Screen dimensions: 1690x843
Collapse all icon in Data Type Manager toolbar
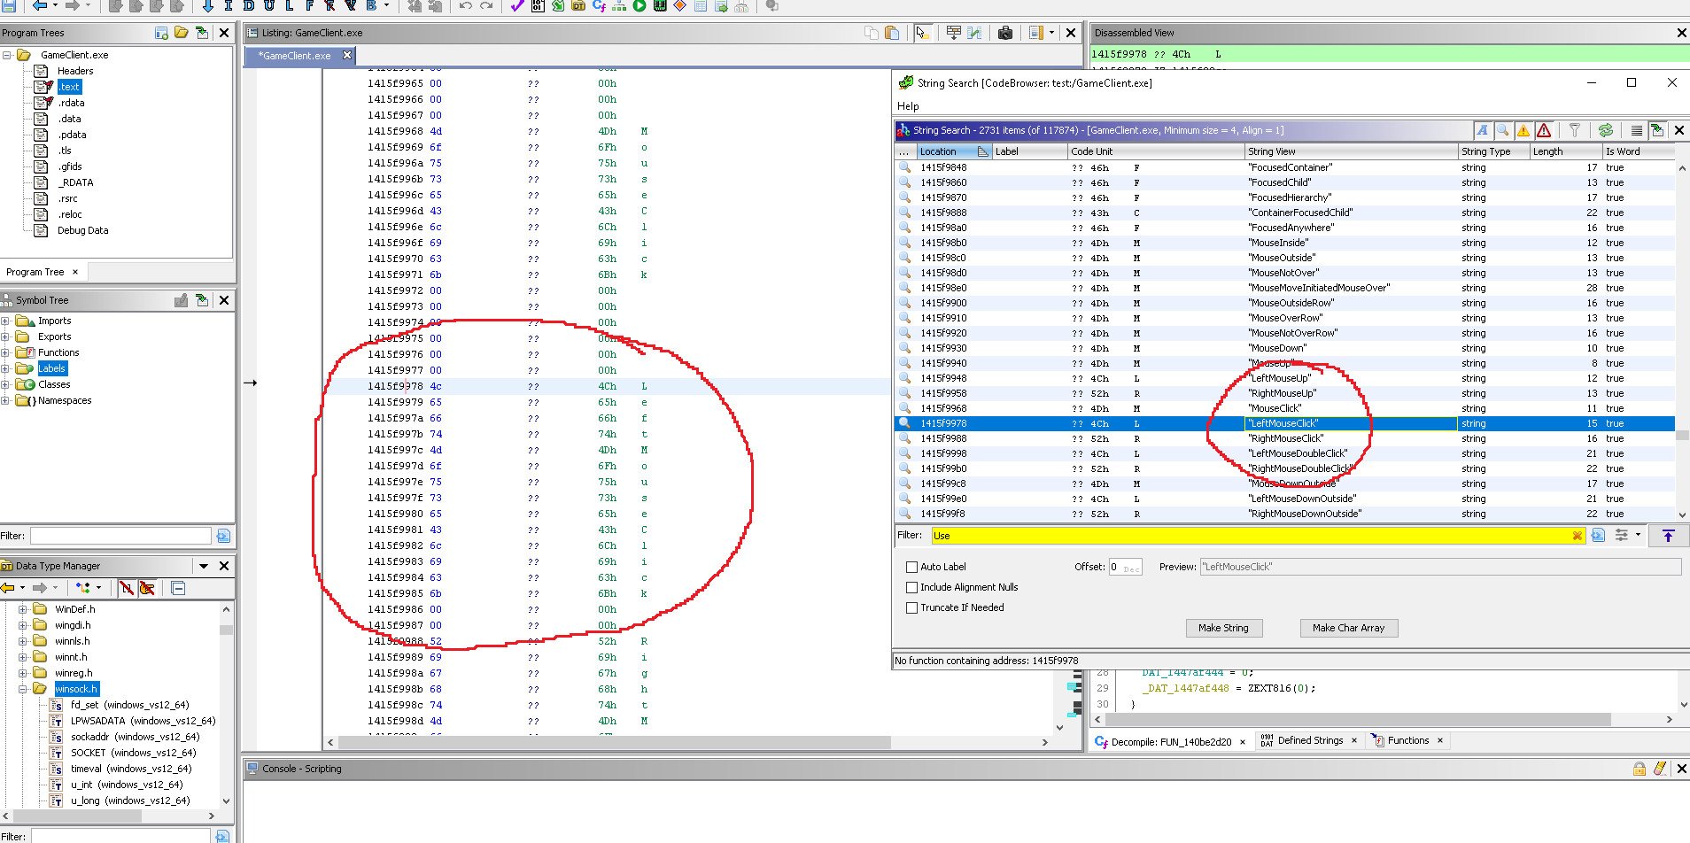178,588
